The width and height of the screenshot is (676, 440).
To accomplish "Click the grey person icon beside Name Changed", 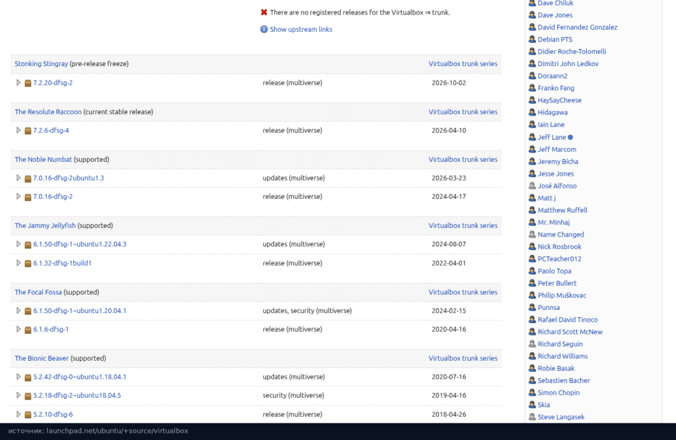I will (x=533, y=235).
